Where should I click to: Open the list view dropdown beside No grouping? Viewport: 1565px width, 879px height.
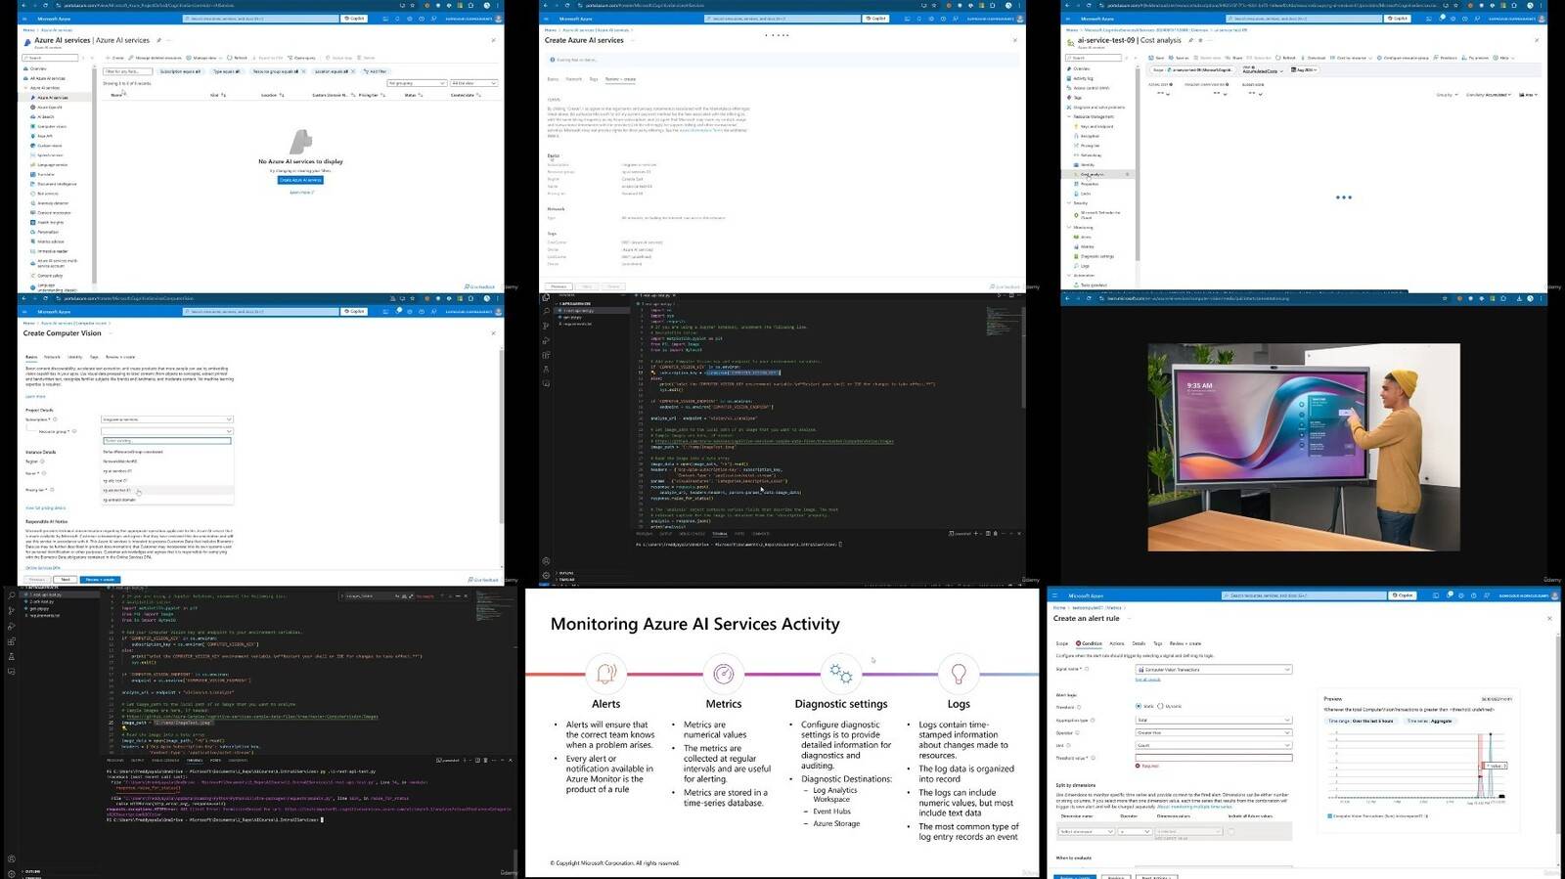pos(474,83)
